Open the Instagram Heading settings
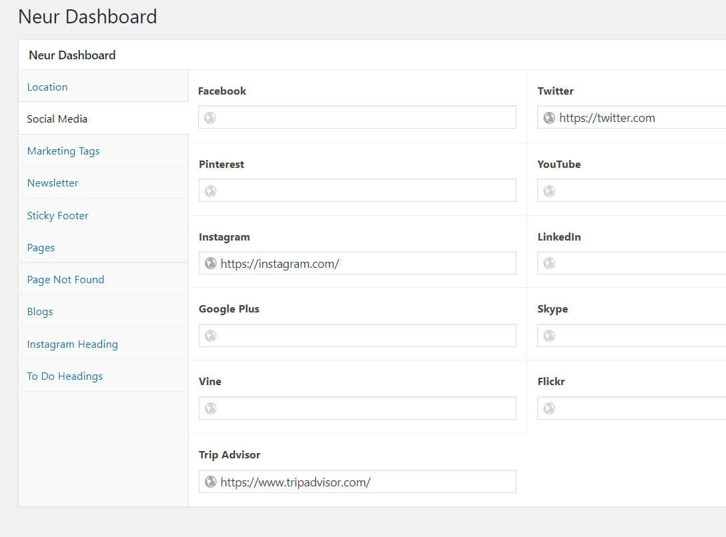 point(72,344)
